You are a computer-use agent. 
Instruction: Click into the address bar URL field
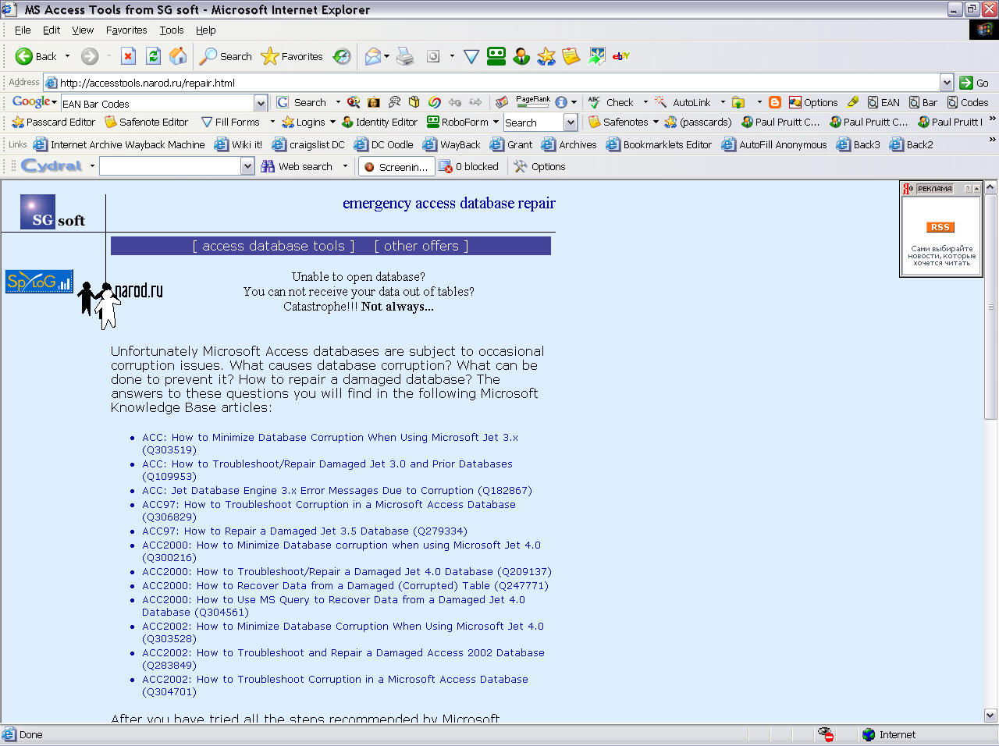499,83
